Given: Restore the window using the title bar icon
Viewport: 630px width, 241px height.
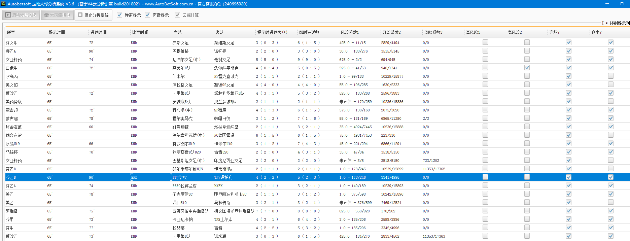Looking at the screenshot, I should pos(622,4).
